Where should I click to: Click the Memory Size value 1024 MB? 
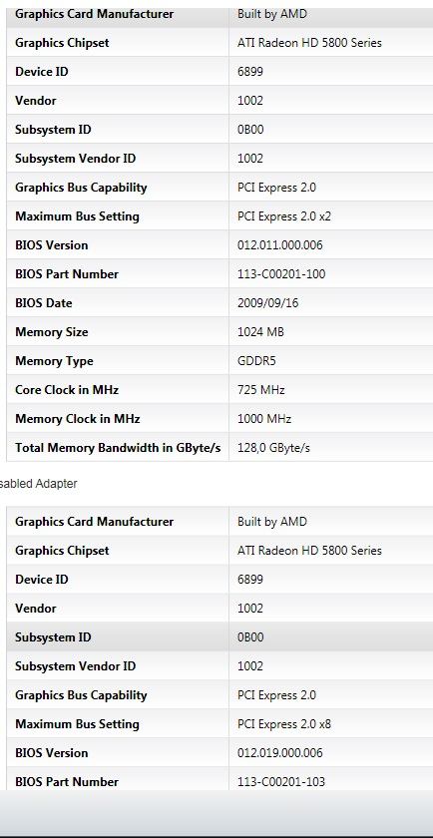click(260, 332)
